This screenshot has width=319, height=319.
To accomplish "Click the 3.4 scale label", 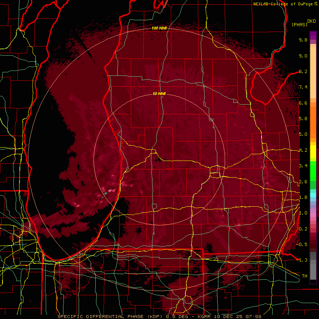I will point(303,166).
